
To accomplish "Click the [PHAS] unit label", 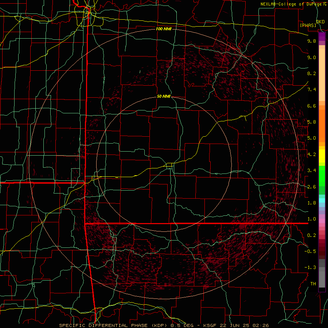I will pos(308,25).
